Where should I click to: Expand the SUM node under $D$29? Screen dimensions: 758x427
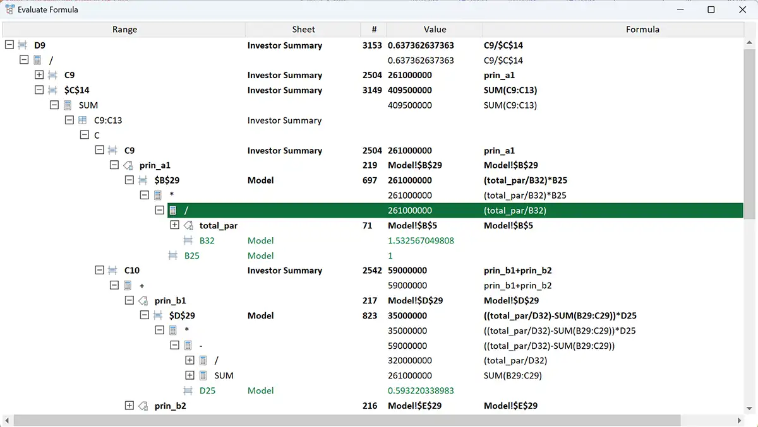189,375
